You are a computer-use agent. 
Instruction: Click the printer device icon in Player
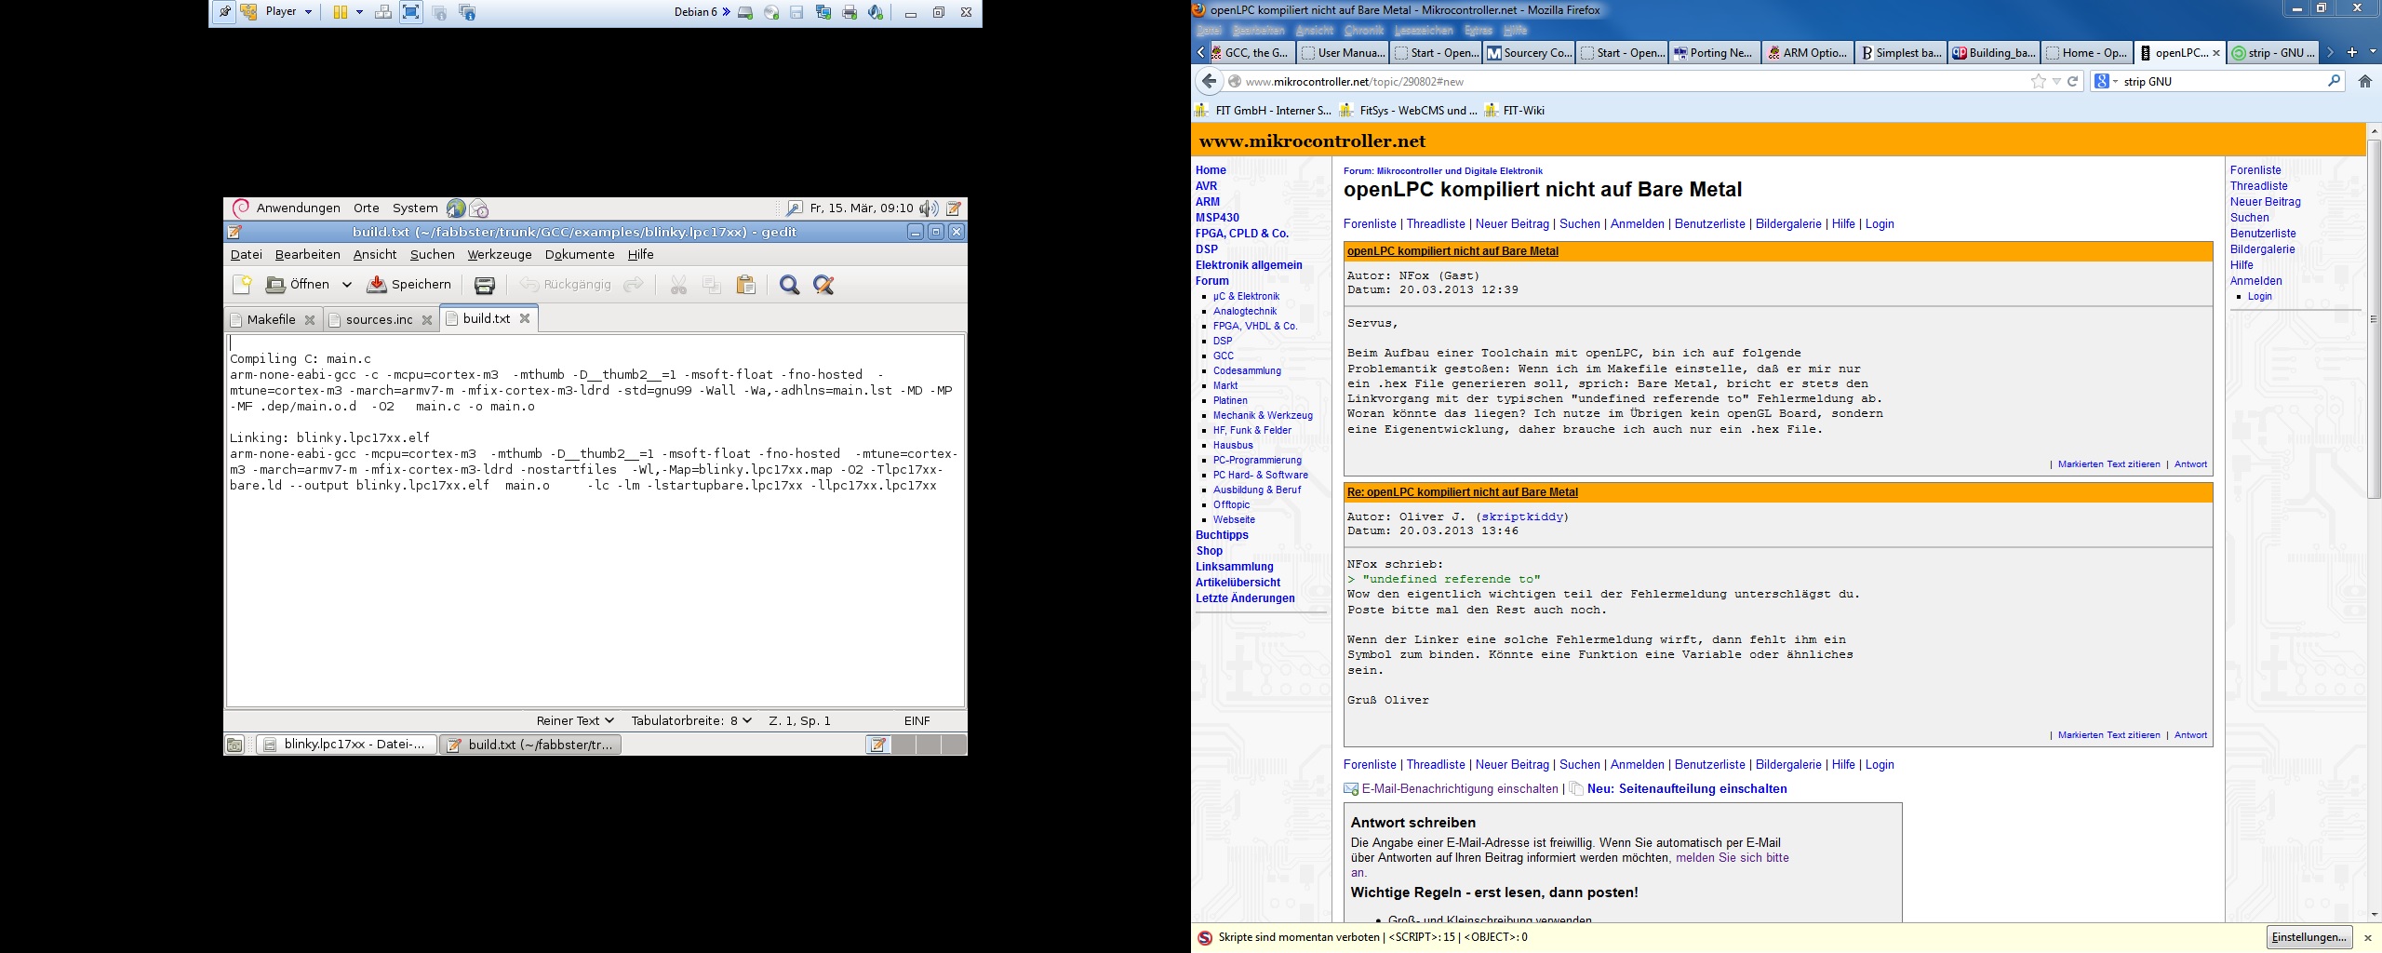click(x=850, y=12)
